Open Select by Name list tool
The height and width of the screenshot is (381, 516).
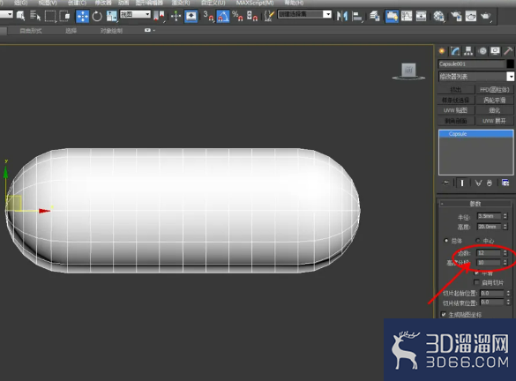pos(35,16)
